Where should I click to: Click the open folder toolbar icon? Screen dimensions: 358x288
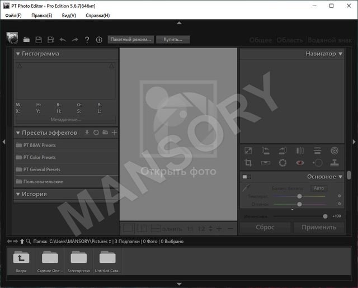tap(26, 40)
